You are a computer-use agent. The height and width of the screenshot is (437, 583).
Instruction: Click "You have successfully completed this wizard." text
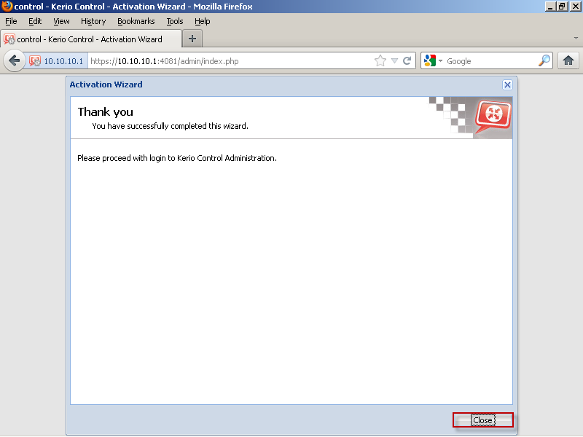[x=170, y=126]
